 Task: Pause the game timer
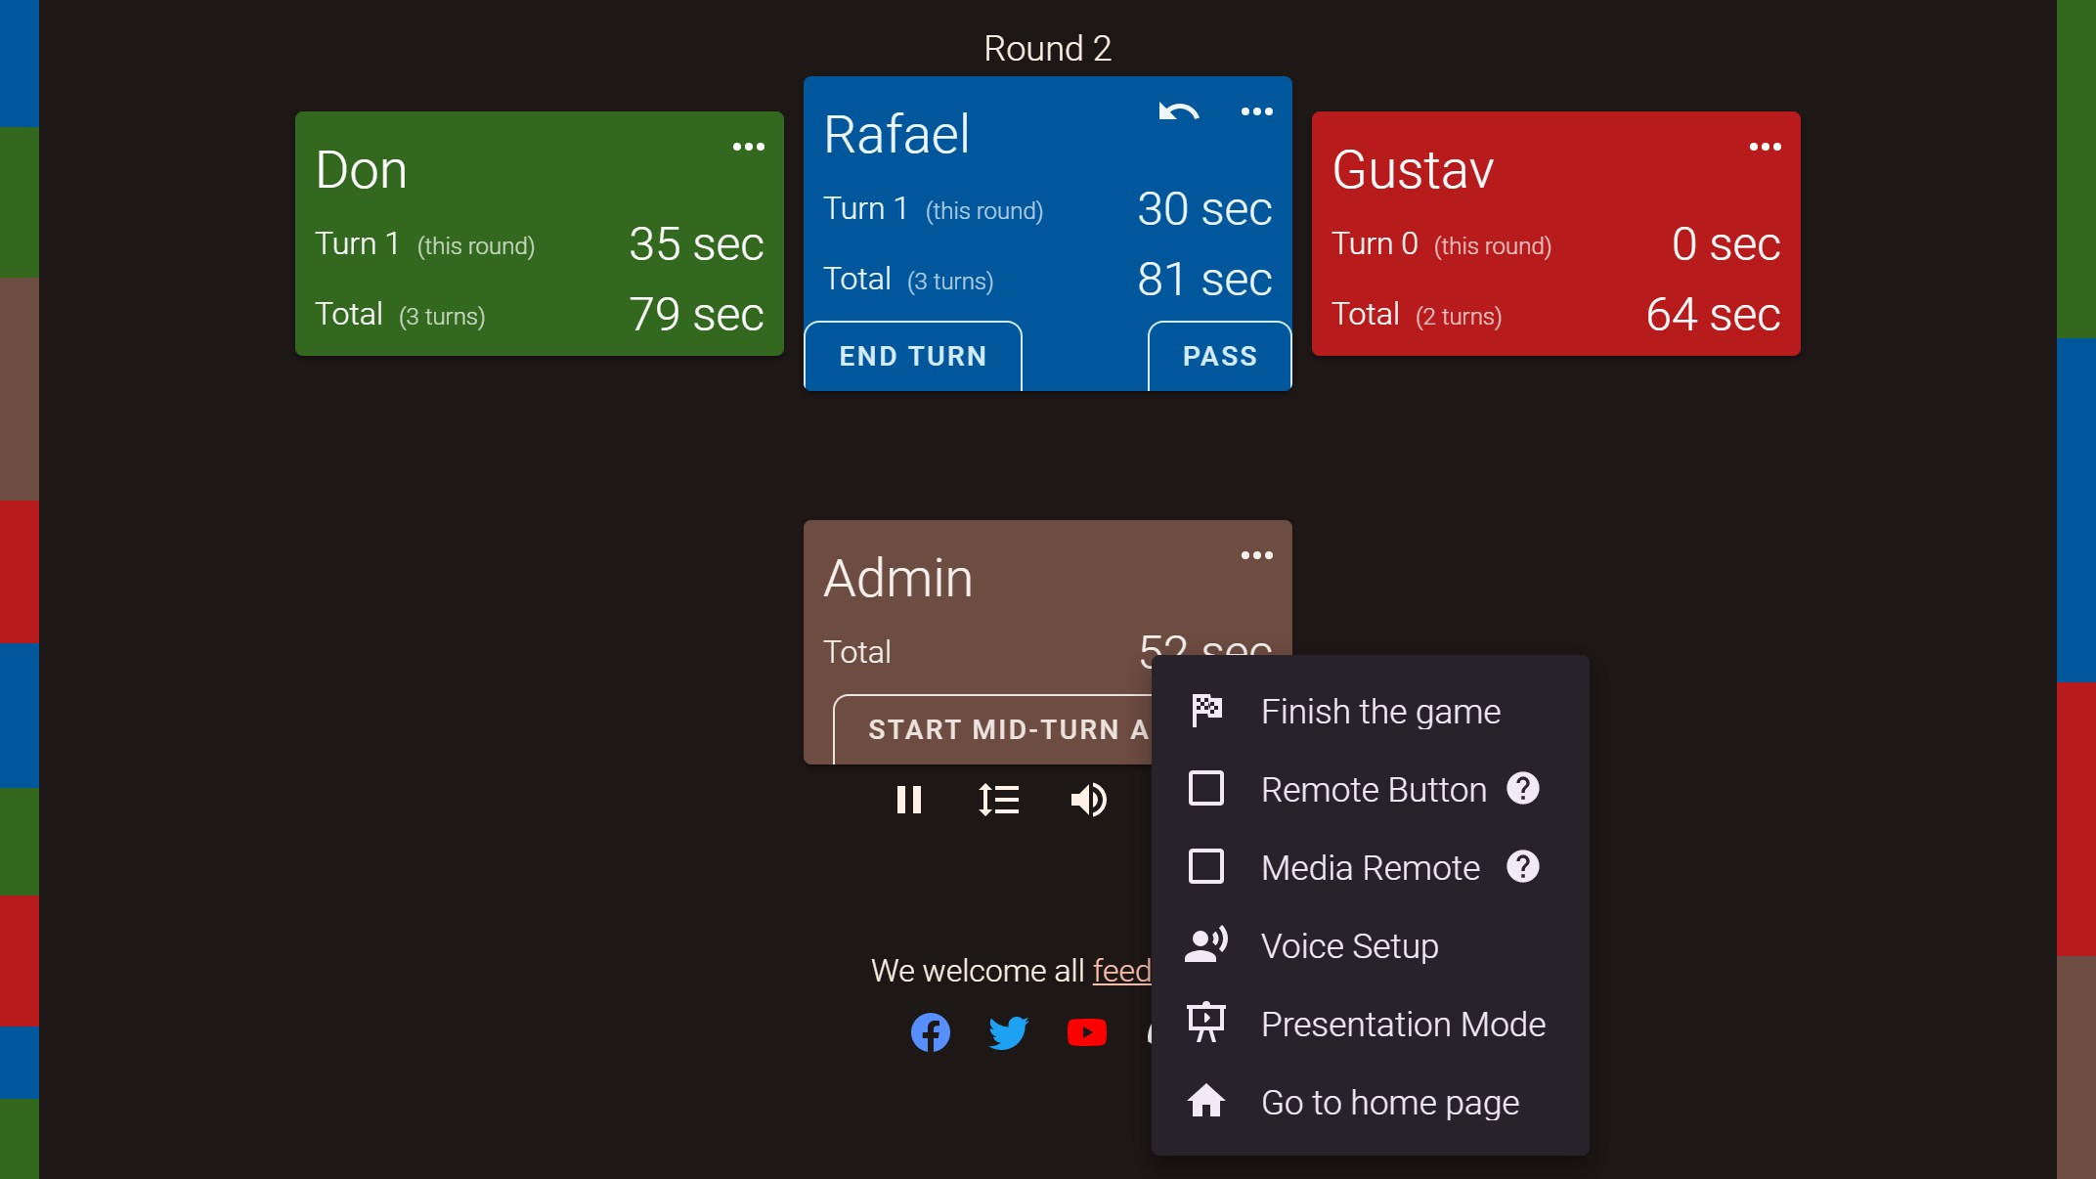tap(909, 800)
